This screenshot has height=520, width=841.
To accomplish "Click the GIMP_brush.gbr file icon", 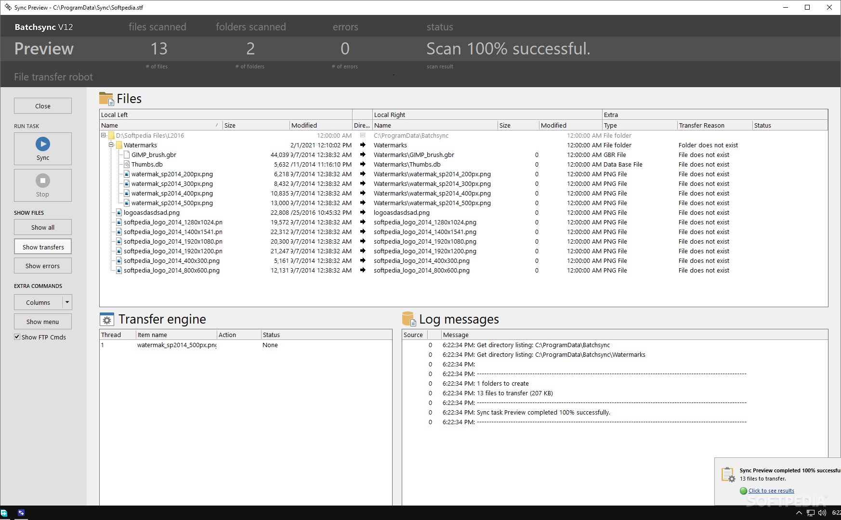I will click(127, 155).
